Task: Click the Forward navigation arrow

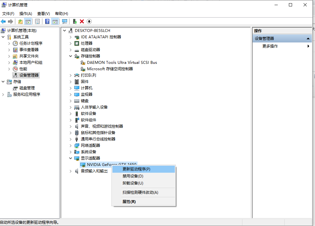Action: [x=10, y=21]
